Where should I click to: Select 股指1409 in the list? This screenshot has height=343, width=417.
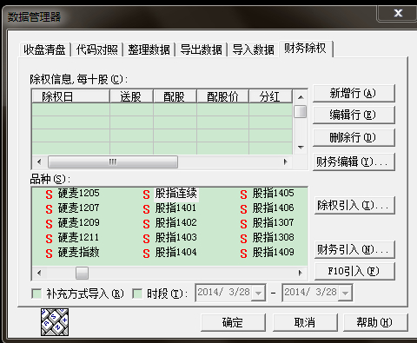pos(274,253)
